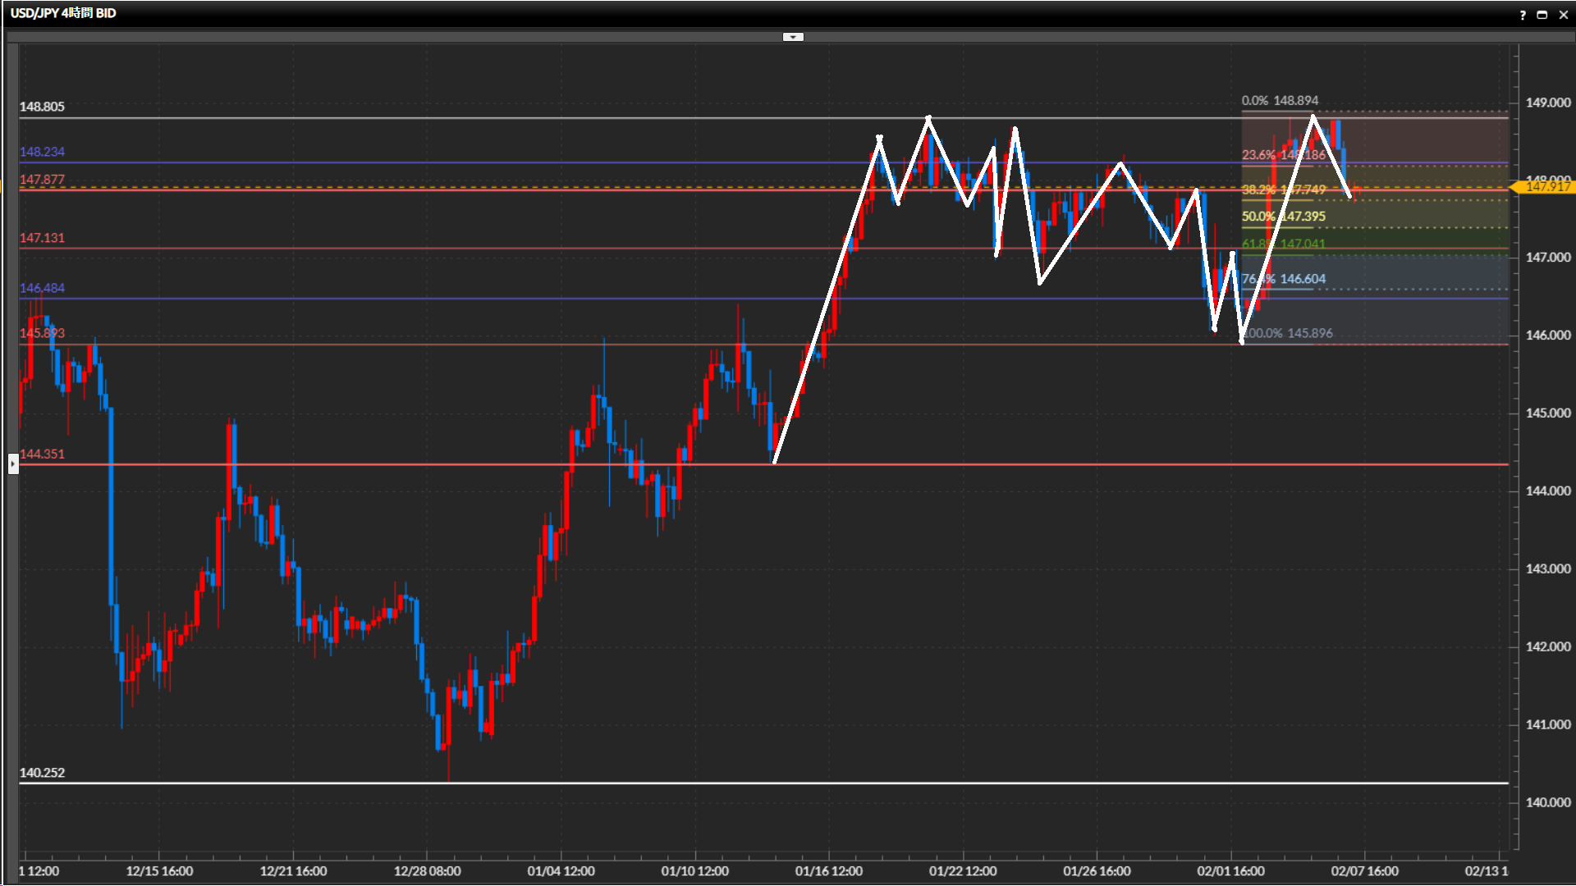Select the 140.252 horizontal line label

click(x=42, y=773)
